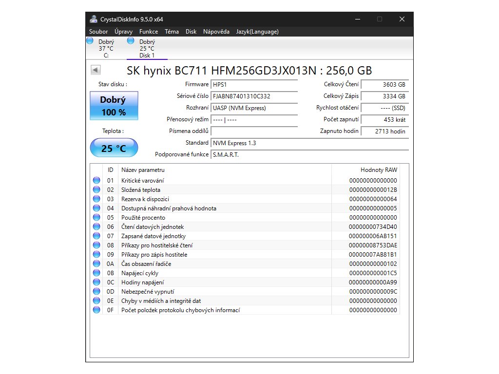Screen dimensions: 499x374
Task: Open the Funkce menu
Action: 148,32
